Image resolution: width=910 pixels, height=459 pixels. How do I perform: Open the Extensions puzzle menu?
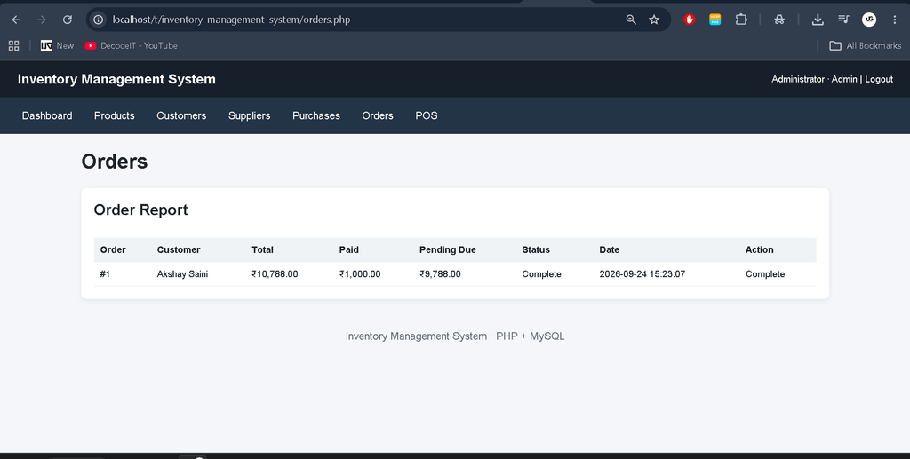pyautogui.click(x=741, y=20)
